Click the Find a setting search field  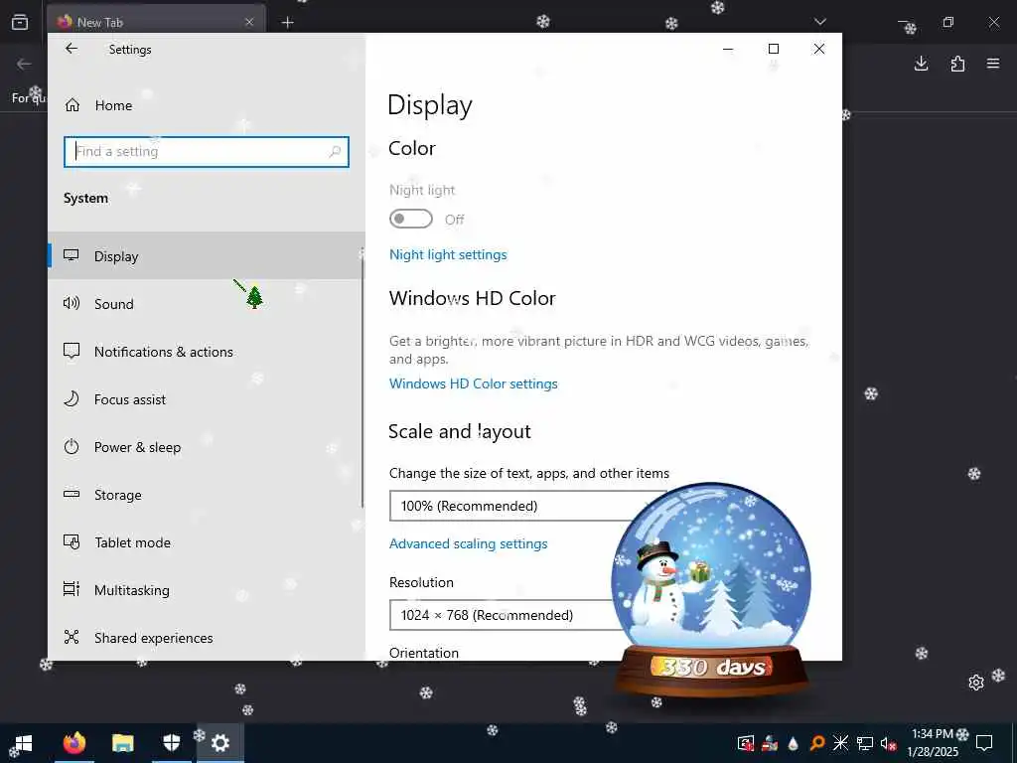207,151
